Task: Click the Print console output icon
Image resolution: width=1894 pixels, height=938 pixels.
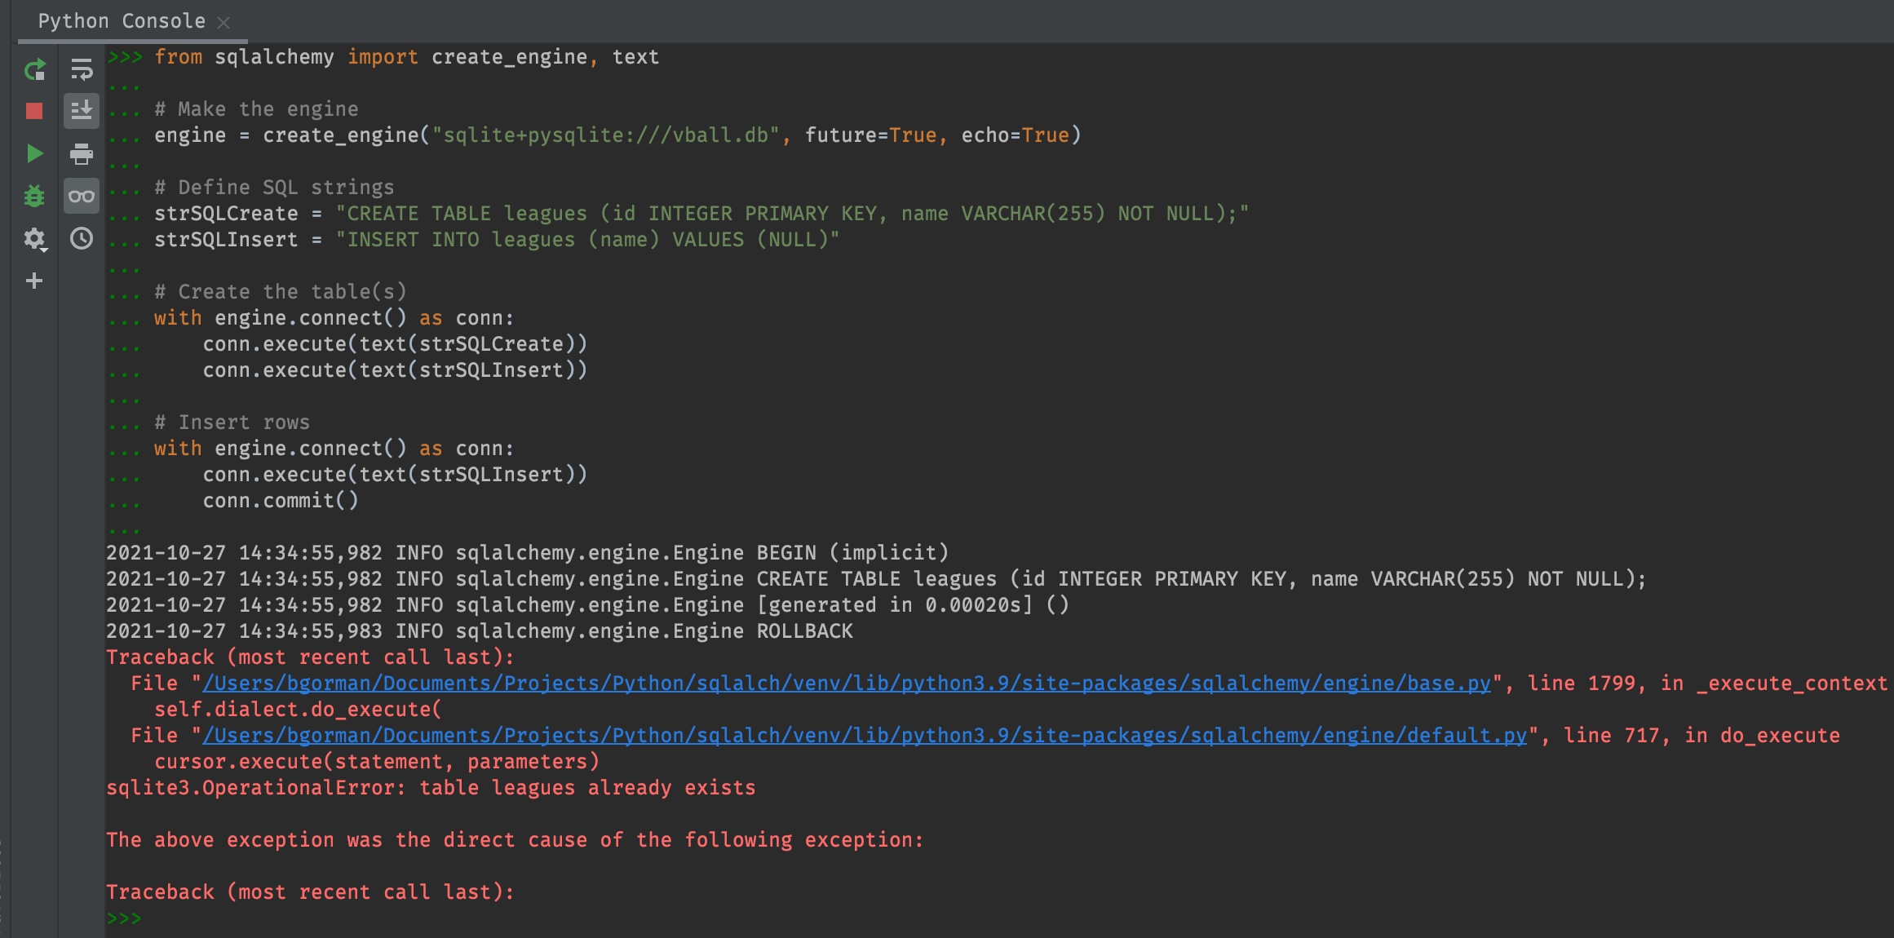Action: (82, 153)
